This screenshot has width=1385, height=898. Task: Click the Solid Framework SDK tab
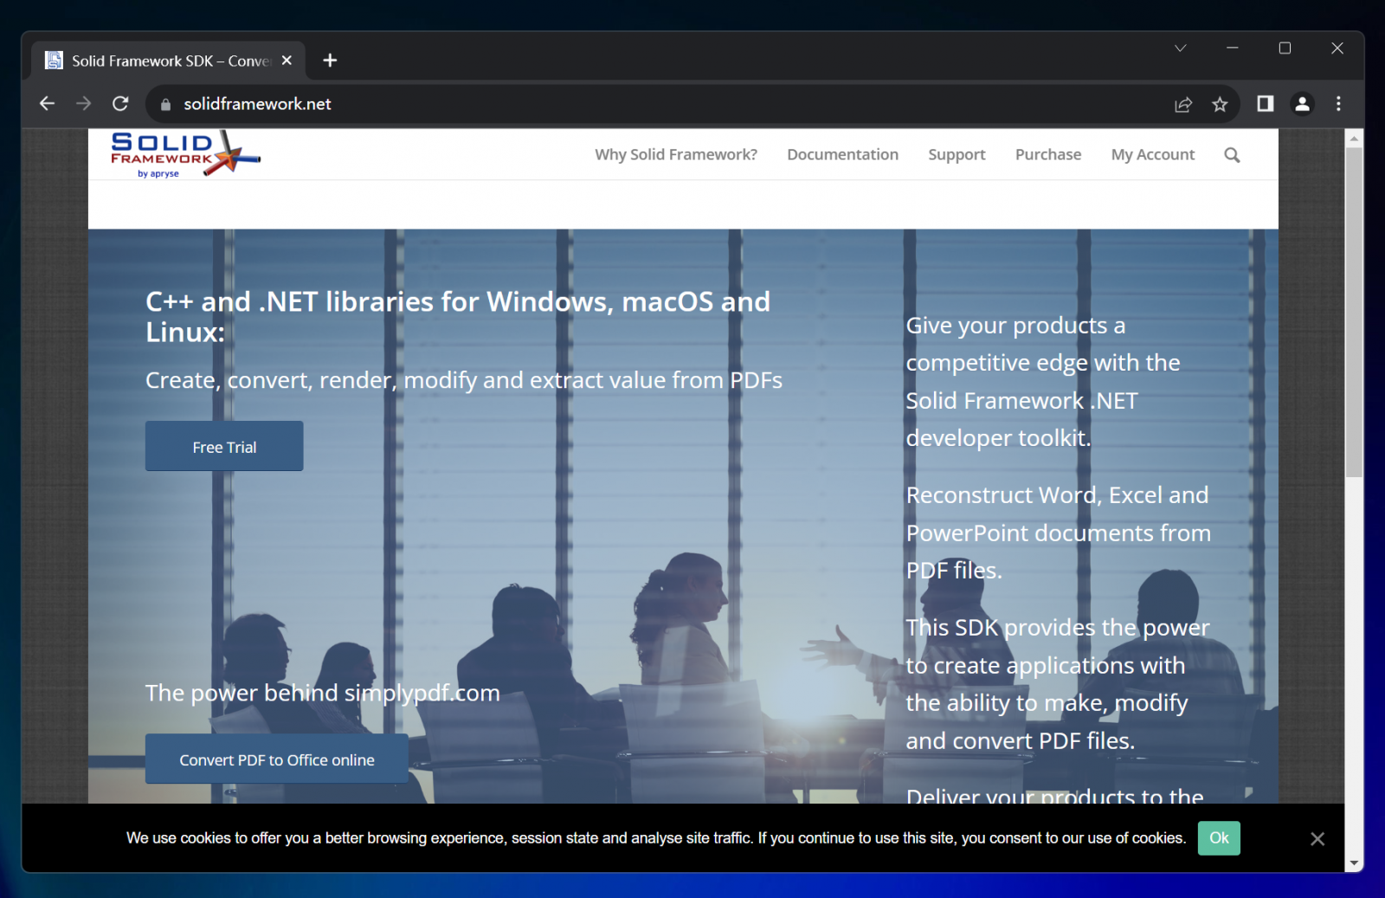click(x=169, y=61)
